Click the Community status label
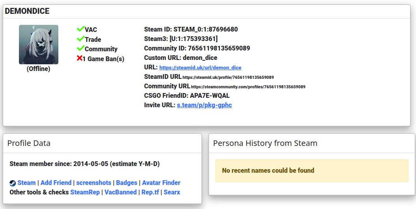Image resolution: width=416 pixels, height=209 pixels. [x=101, y=49]
